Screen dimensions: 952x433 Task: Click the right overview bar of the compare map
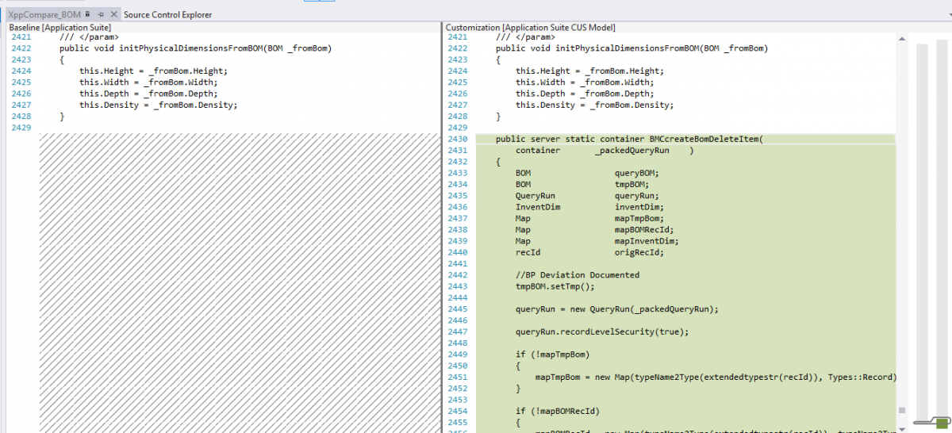pyautogui.click(x=942, y=230)
